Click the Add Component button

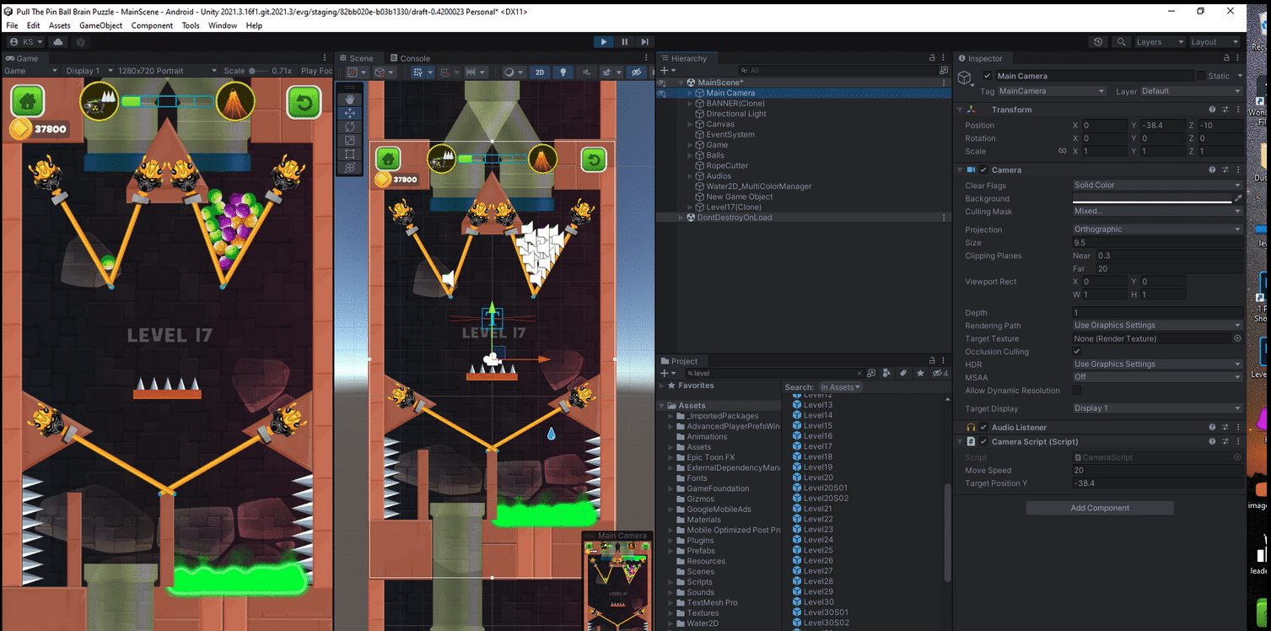click(1100, 508)
